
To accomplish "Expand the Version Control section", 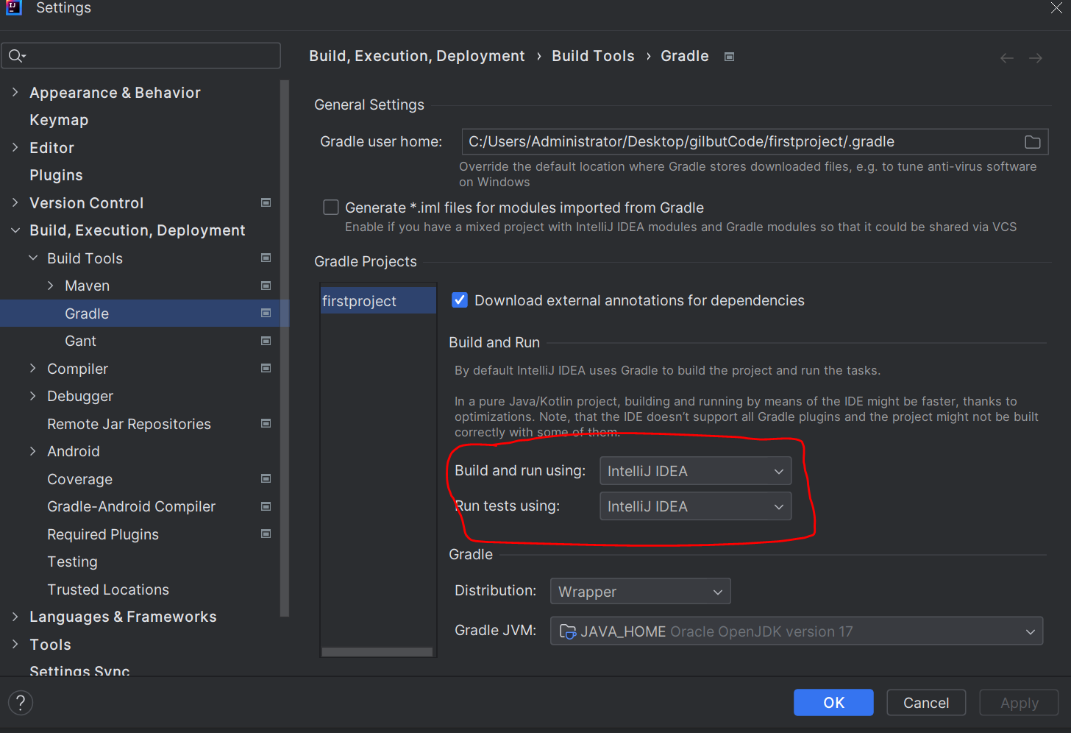I will [x=15, y=202].
